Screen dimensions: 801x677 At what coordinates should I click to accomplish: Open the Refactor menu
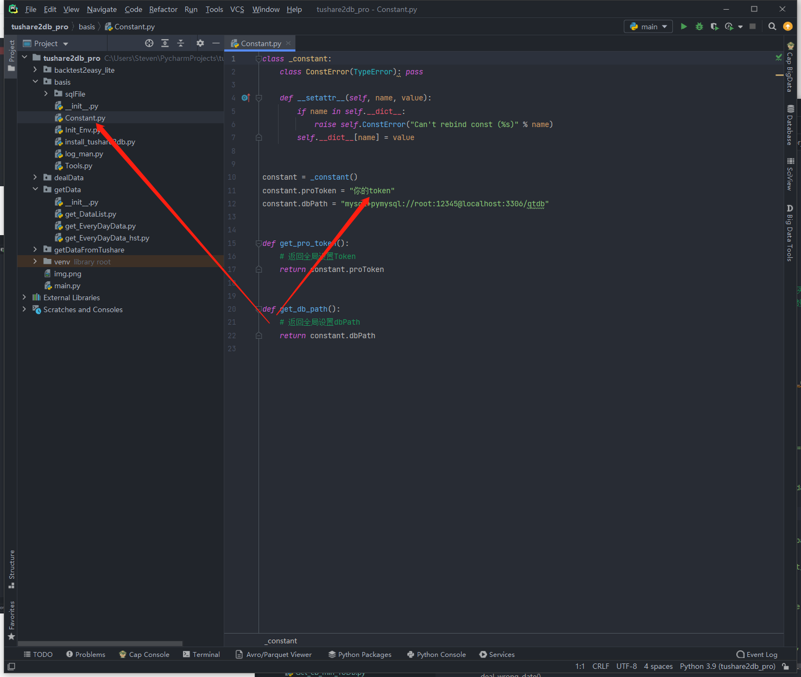[x=163, y=9]
